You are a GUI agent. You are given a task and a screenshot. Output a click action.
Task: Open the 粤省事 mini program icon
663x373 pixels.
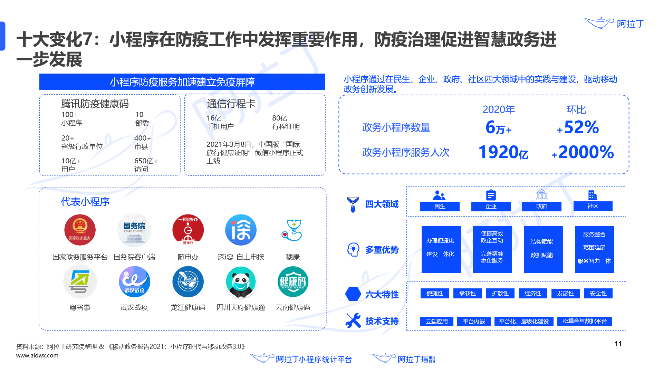[x=80, y=282]
